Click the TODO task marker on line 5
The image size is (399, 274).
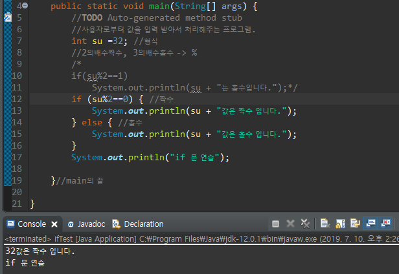coord(8,17)
